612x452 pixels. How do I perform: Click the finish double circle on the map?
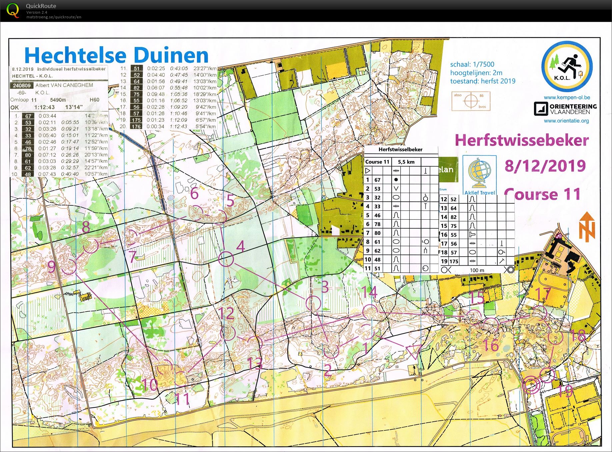(531, 385)
